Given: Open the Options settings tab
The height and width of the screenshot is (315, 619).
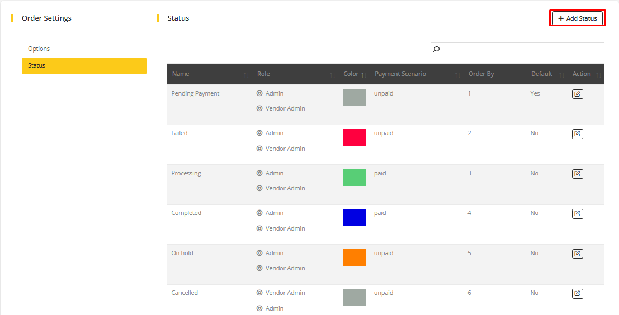Looking at the screenshot, I should click(39, 49).
